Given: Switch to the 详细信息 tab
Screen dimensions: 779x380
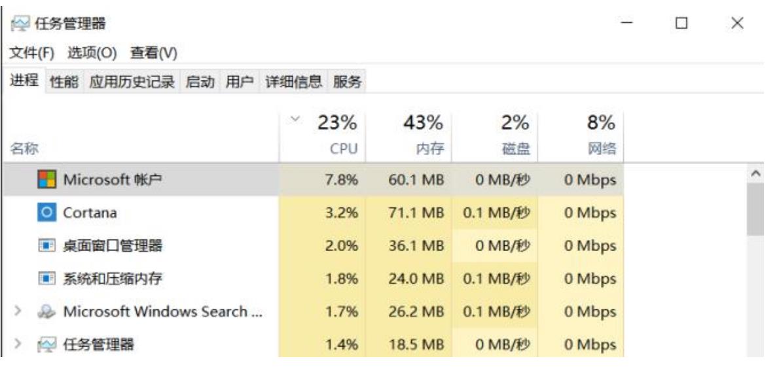Looking at the screenshot, I should click(294, 82).
